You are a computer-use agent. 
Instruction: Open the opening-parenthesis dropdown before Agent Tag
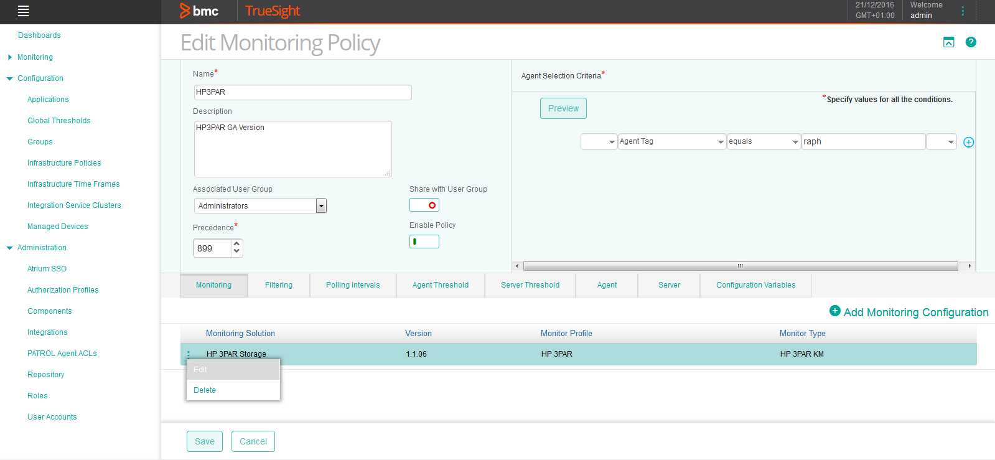click(x=599, y=141)
